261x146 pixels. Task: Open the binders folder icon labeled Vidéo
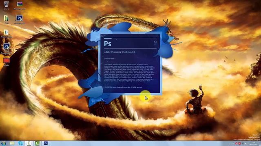click(x=7, y=19)
